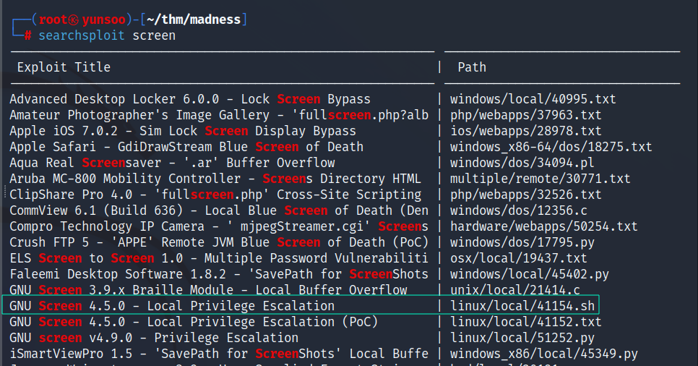Select 'ClipShare Pro 4.0' exploit title

coord(215,195)
